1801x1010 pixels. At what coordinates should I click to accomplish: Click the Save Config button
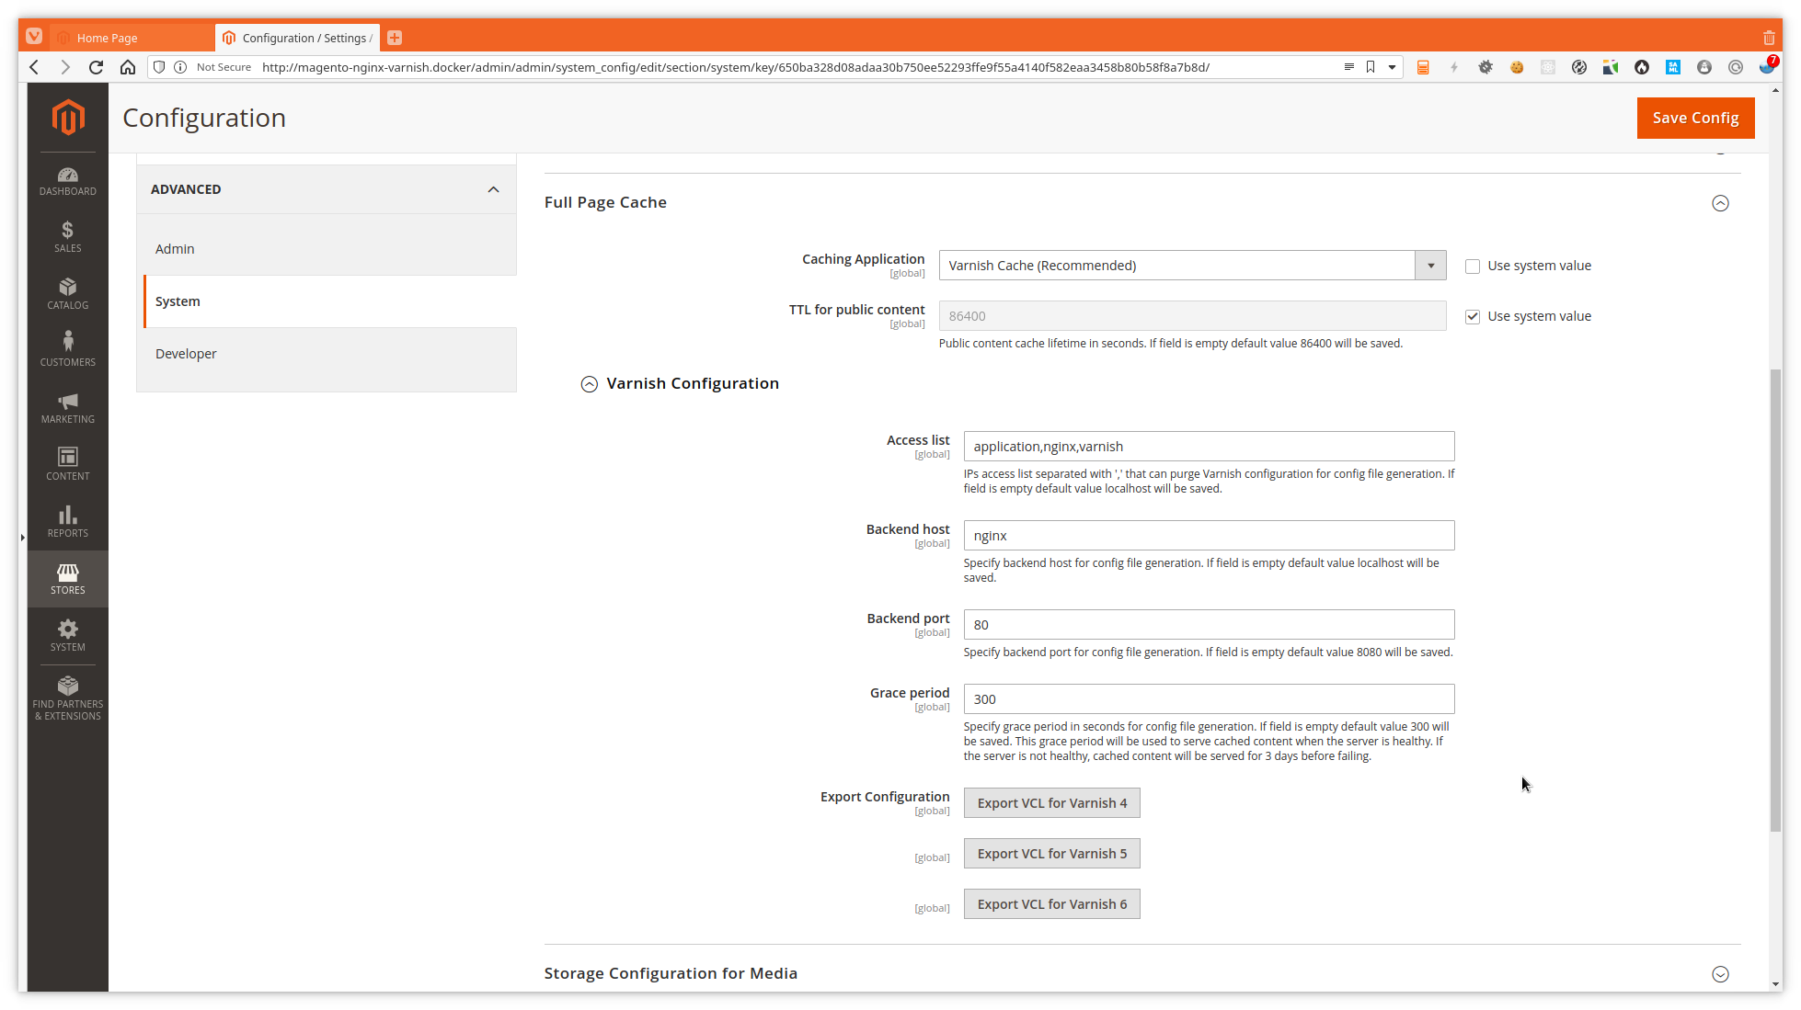coord(1695,118)
